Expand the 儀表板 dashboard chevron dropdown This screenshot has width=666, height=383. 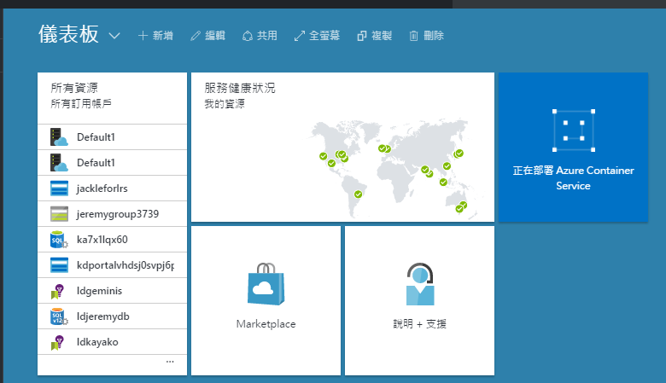tap(114, 36)
